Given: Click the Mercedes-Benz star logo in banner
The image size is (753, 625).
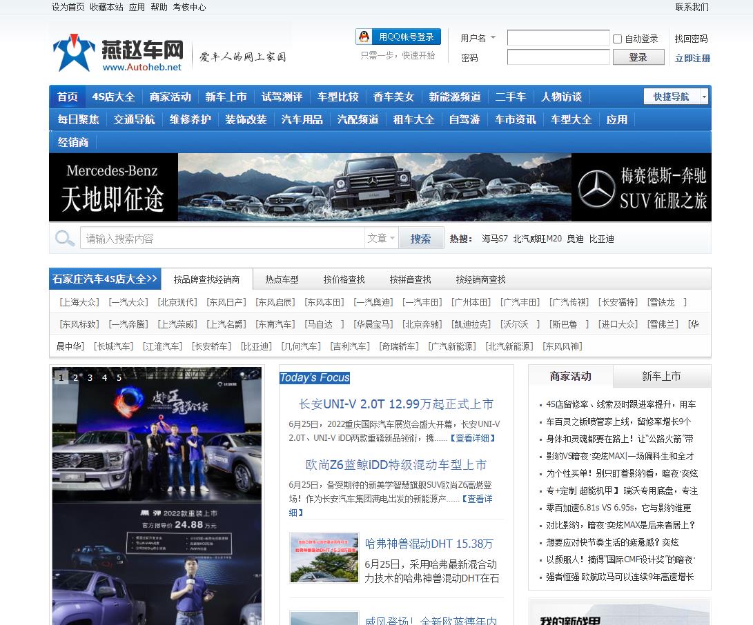Looking at the screenshot, I should coord(596,188).
